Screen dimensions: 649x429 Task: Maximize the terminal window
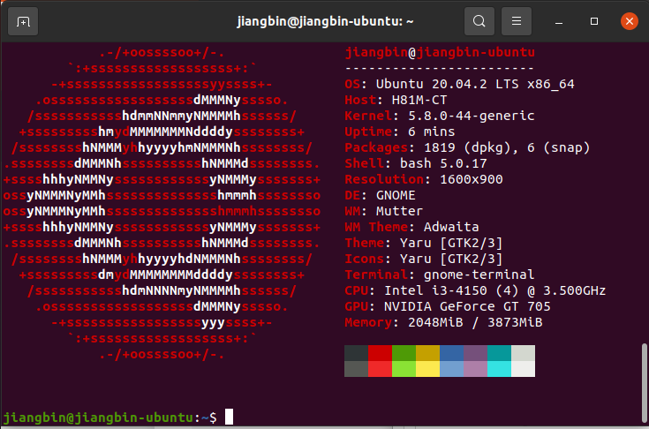pos(594,21)
